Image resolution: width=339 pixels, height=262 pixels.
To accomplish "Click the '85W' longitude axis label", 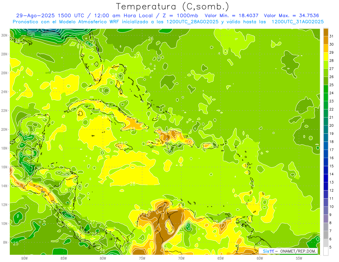I will (x=64, y=258).
